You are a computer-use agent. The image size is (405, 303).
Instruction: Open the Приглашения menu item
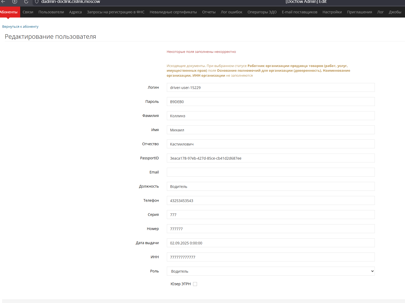coord(359,12)
